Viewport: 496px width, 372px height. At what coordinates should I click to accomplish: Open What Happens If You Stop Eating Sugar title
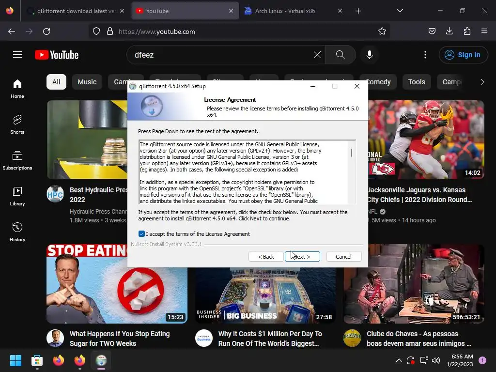pyautogui.click(x=120, y=339)
